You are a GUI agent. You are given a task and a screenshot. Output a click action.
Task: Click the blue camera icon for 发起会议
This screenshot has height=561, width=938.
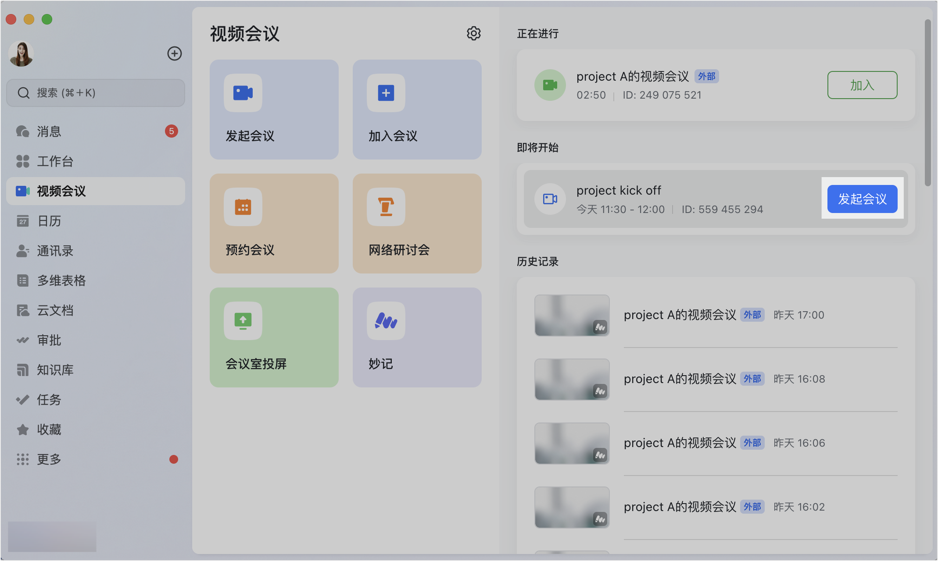coord(243,93)
